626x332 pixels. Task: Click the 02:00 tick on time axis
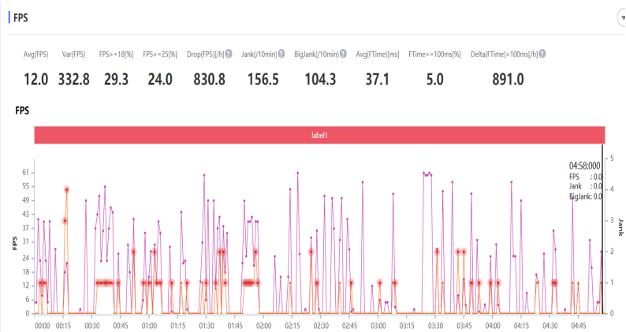(x=263, y=326)
